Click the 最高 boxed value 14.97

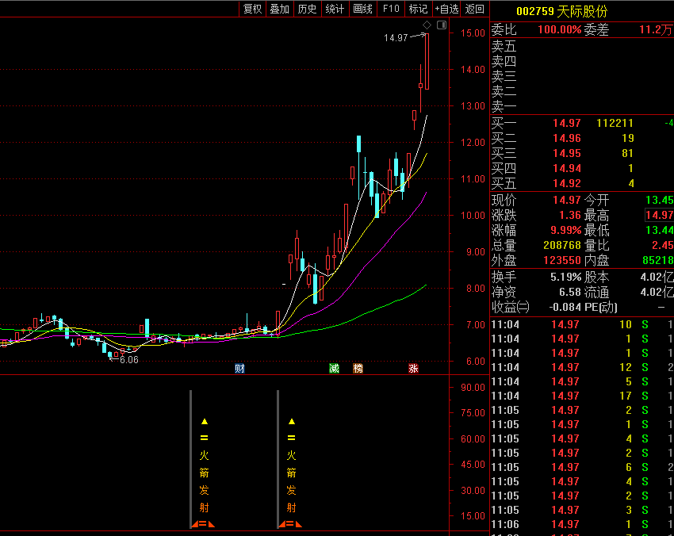pos(660,216)
